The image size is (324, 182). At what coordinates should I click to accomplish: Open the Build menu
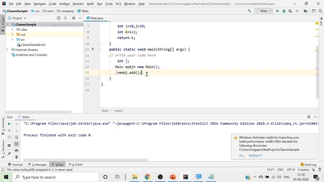pos(90,4)
